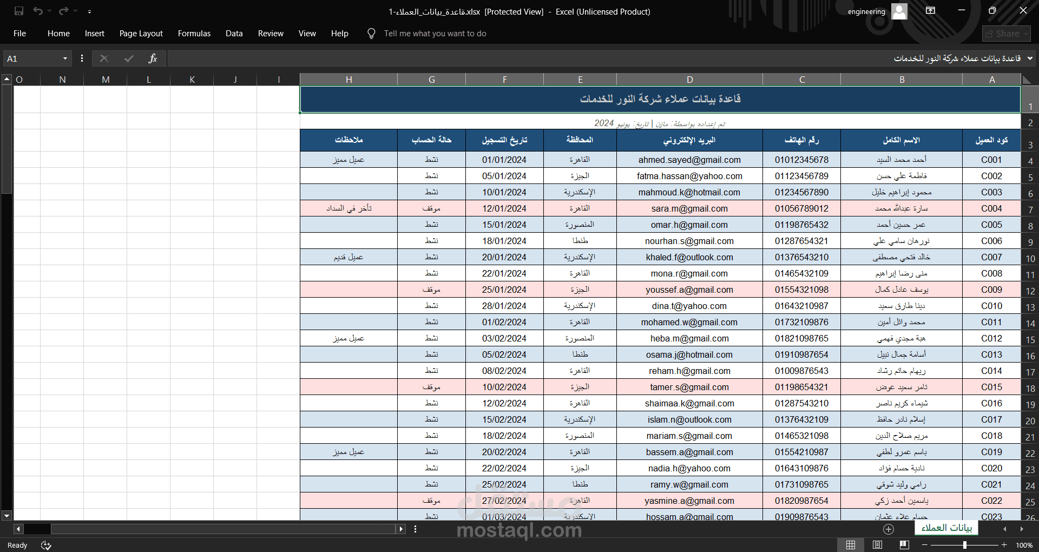
Task: Click the البريد الإلكتروني header cell
Action: (x=689, y=140)
